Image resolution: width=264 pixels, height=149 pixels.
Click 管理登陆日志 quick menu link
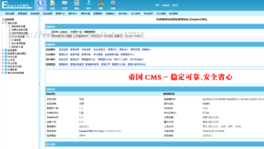[88, 59]
